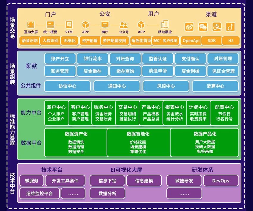Image resolution: width=253 pixels, height=211 pixels.
Task: Click the 公众号 people icon
Action: pyautogui.click(x=124, y=25)
